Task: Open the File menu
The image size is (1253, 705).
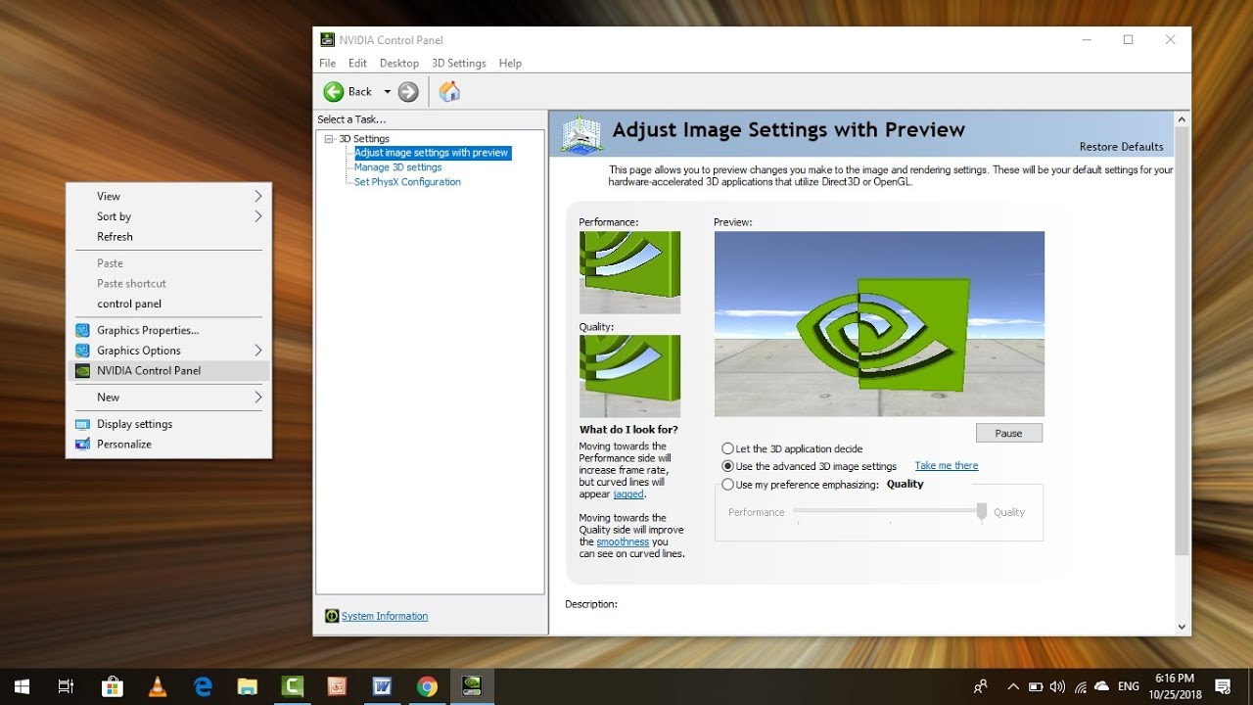Action: [327, 63]
